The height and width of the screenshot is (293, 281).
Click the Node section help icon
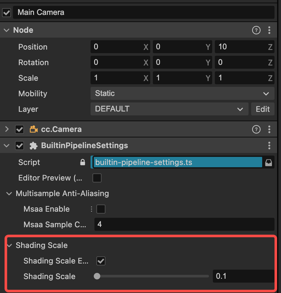point(256,30)
